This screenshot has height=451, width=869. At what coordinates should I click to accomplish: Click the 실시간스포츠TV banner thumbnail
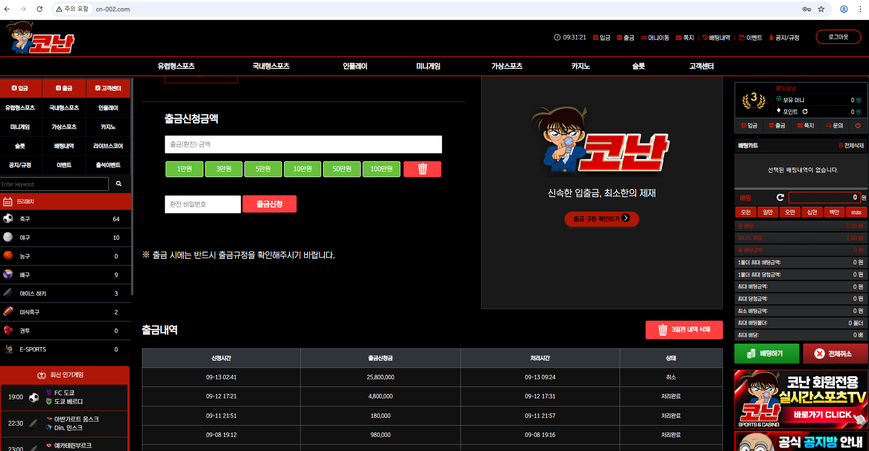tap(801, 399)
